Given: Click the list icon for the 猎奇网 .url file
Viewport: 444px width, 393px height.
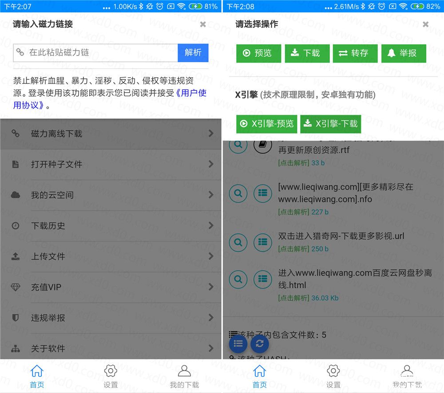Looking at the screenshot, I should (263, 243).
